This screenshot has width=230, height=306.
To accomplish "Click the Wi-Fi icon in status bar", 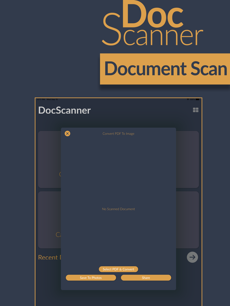I will 188,100.
